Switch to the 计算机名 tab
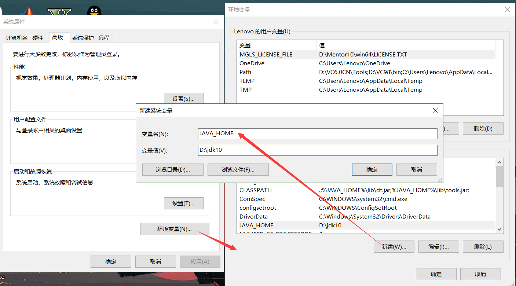The width and height of the screenshot is (516, 286). pyautogui.click(x=17, y=38)
